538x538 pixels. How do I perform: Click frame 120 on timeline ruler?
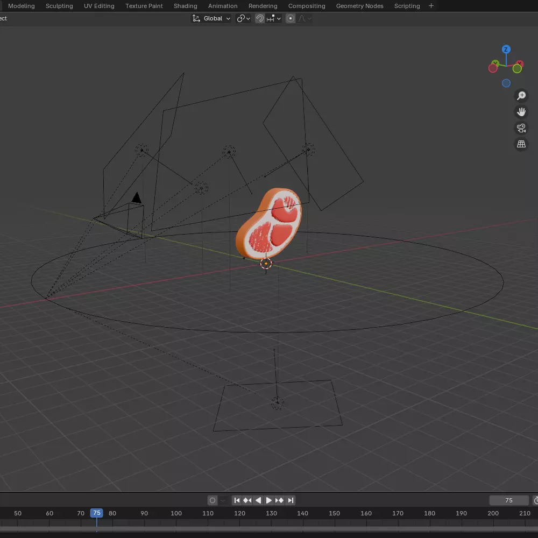239,513
